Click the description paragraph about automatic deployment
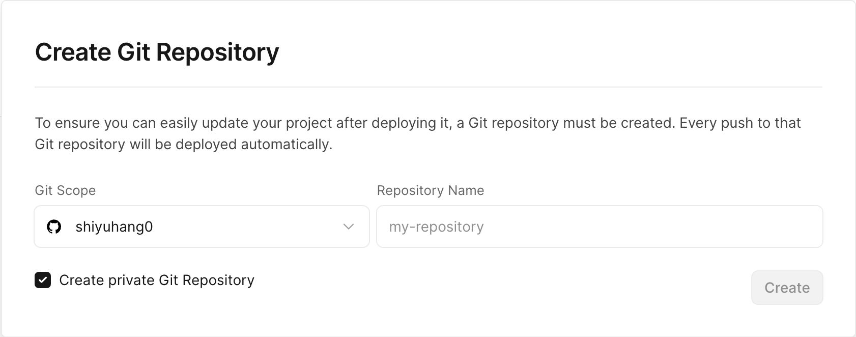Viewport: 856px width, 337px height. (x=418, y=133)
